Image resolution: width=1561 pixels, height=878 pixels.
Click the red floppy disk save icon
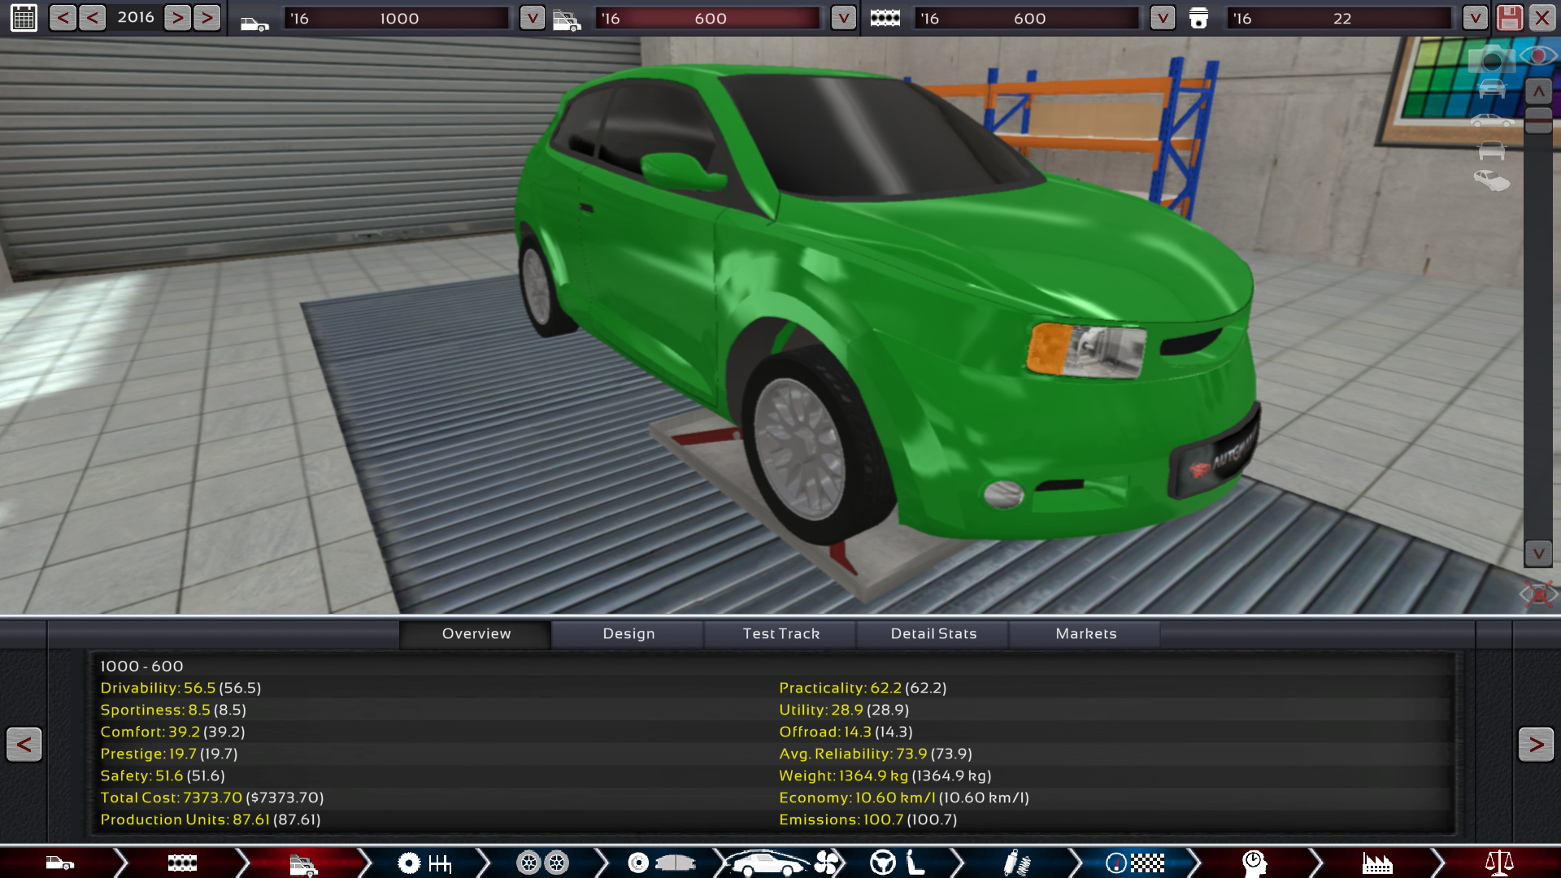(1509, 18)
